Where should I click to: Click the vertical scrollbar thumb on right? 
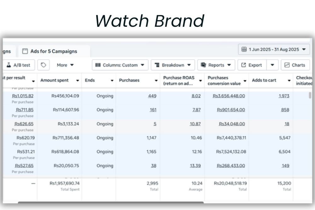[310, 95]
